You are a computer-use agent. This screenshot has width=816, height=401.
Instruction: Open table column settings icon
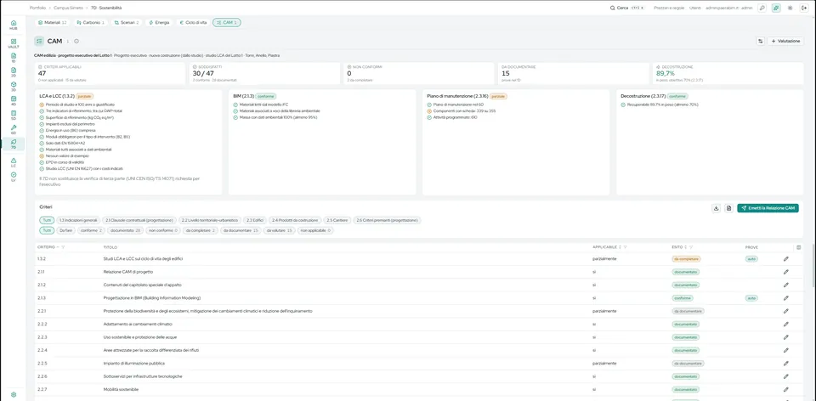[799, 247]
